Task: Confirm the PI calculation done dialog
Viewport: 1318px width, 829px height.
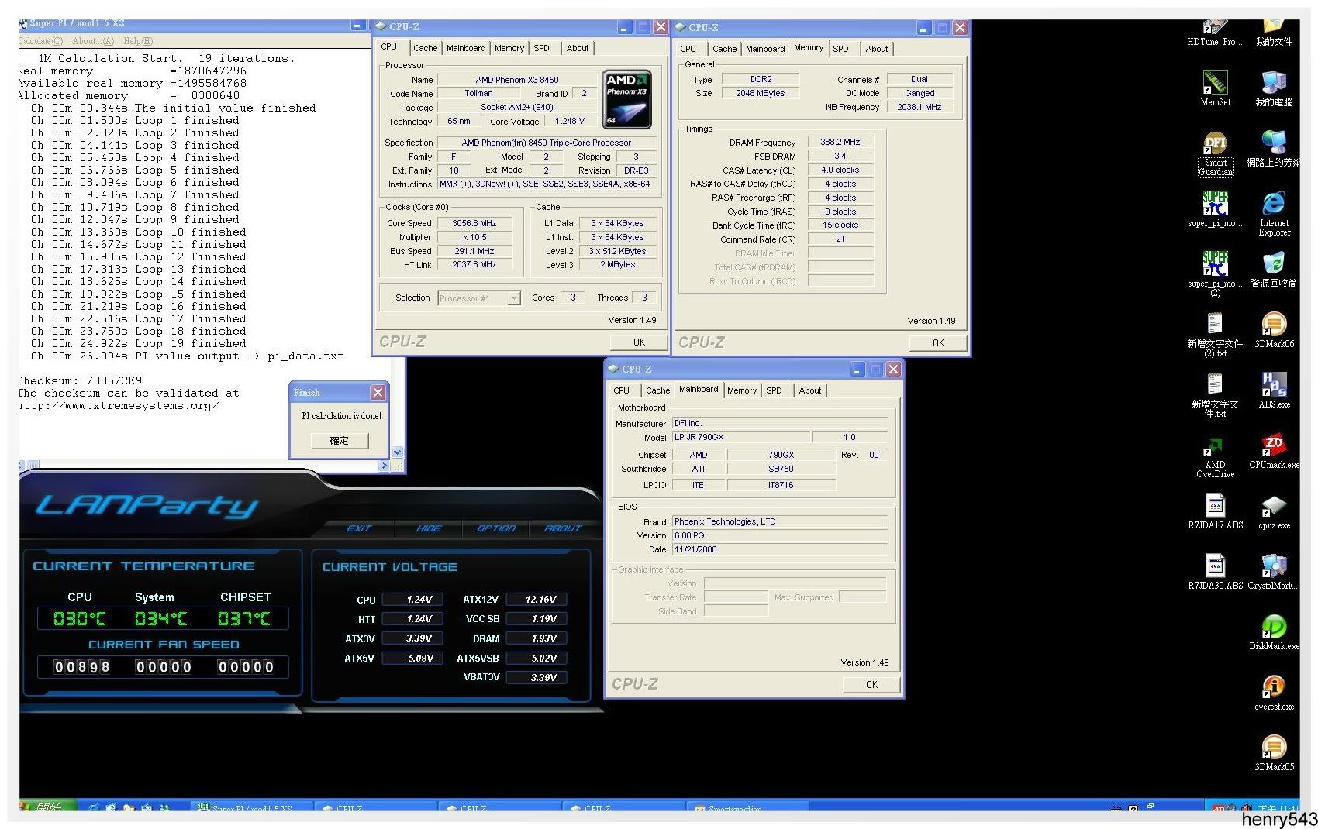Action: coord(339,441)
